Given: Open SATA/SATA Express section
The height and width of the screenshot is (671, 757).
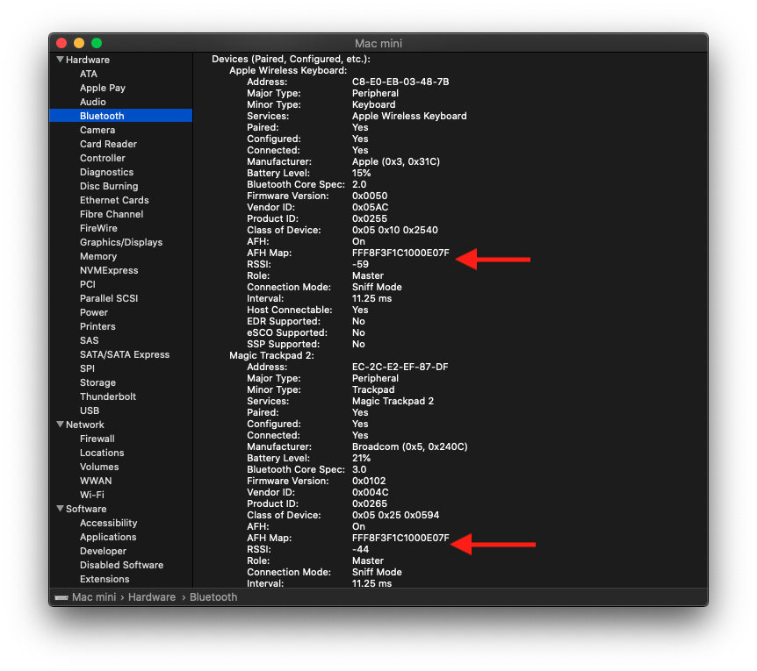Looking at the screenshot, I should point(125,354).
